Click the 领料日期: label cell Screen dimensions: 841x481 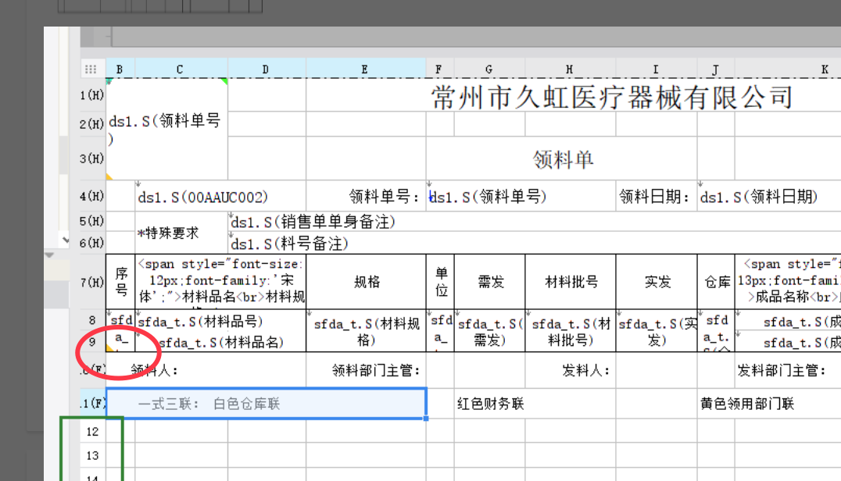click(x=656, y=196)
